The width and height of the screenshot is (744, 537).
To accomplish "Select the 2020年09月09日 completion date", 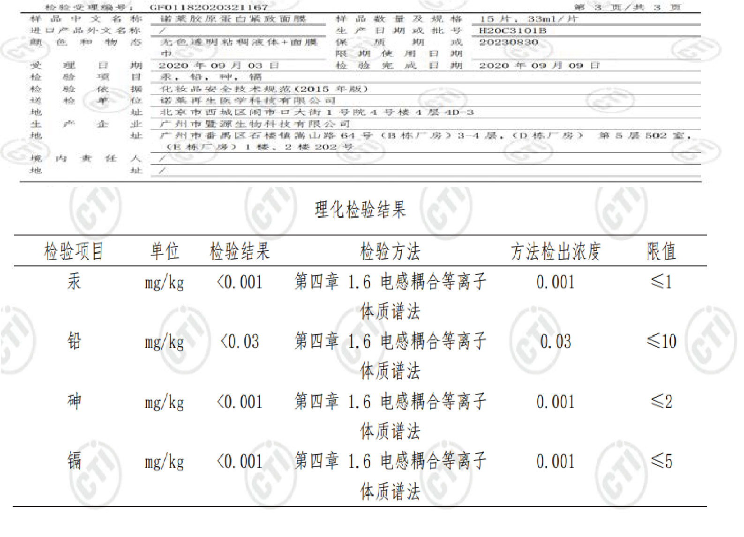I will coord(539,66).
